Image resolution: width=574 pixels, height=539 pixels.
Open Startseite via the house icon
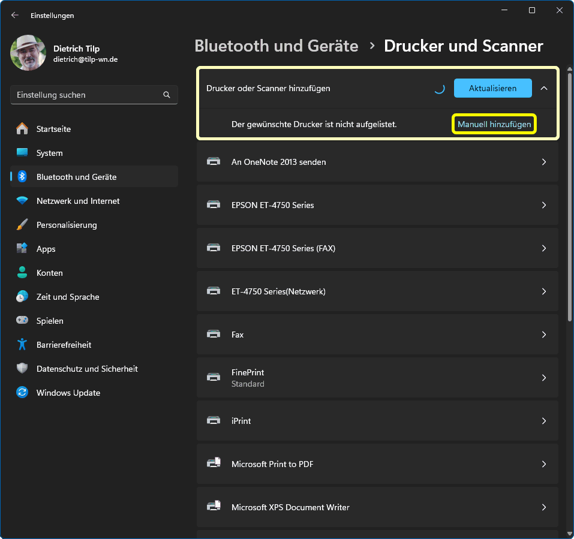[x=22, y=129]
